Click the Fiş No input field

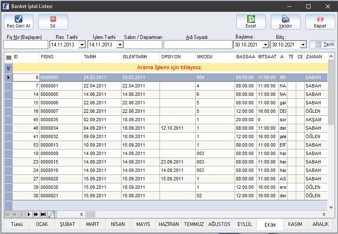(x=25, y=44)
